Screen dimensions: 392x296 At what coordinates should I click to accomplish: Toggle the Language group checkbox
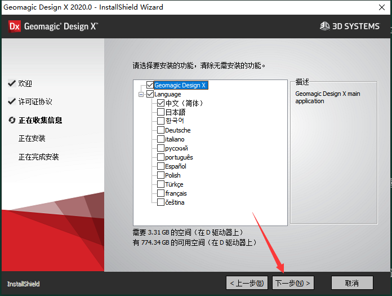[x=150, y=94]
